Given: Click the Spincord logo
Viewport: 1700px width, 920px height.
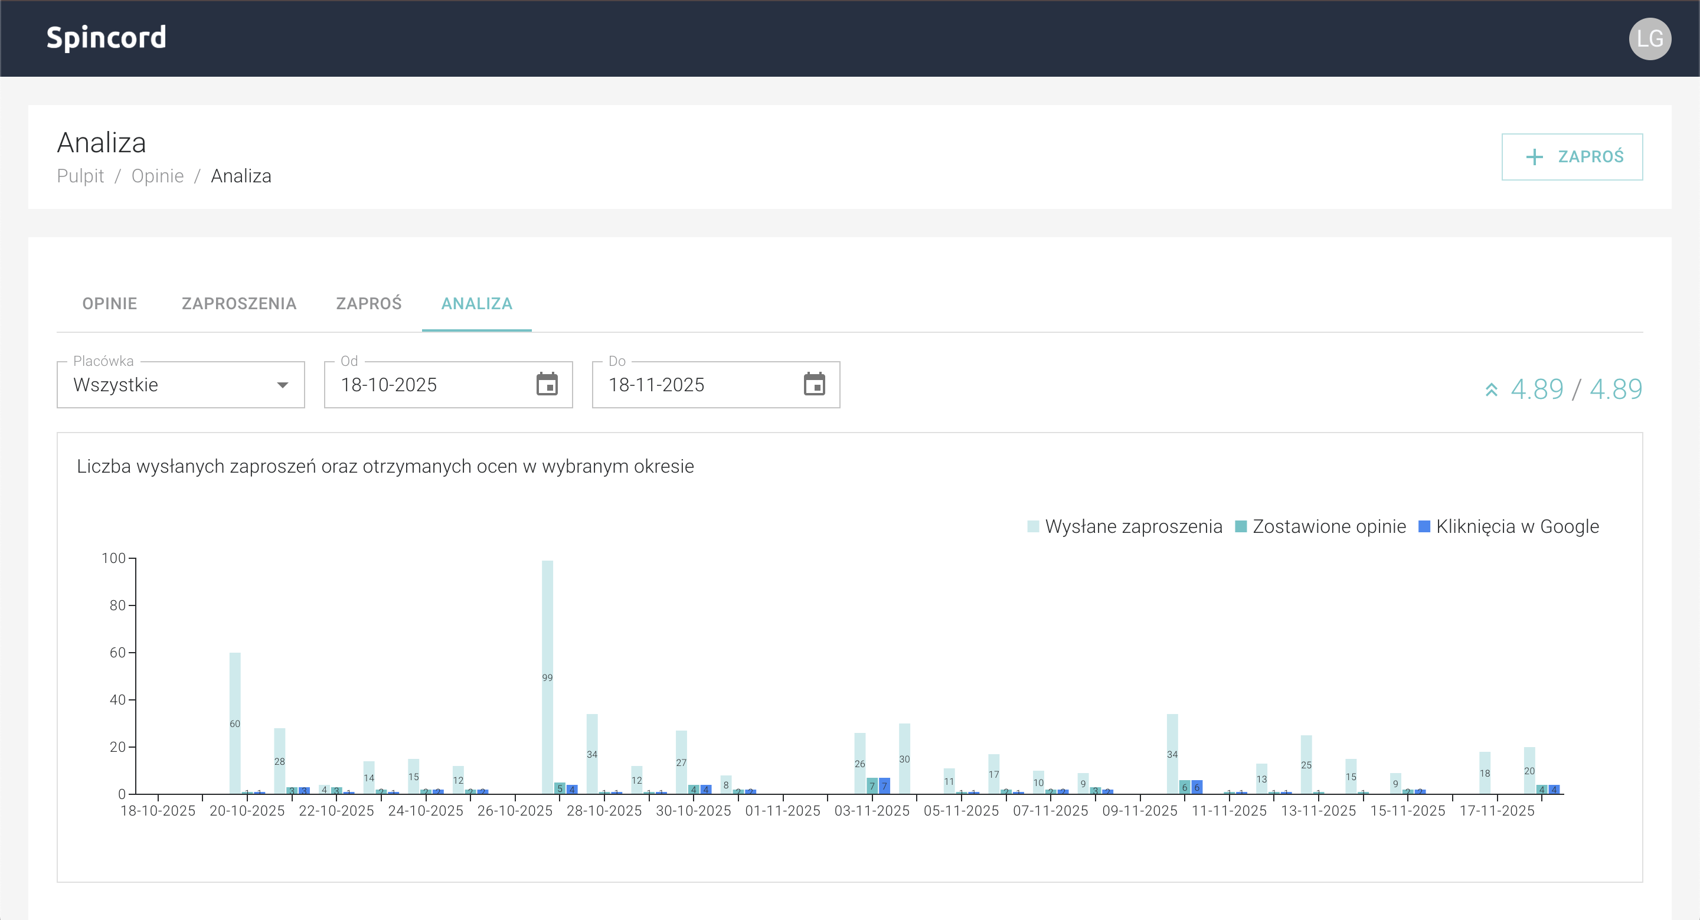Looking at the screenshot, I should (x=106, y=38).
